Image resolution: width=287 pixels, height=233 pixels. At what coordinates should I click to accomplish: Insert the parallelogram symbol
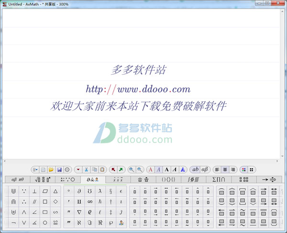[x=45, y=191]
